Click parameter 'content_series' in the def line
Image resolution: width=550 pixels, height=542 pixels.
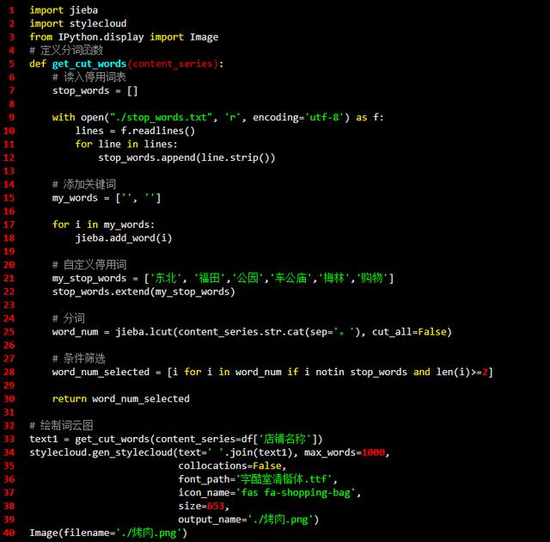coord(173,64)
